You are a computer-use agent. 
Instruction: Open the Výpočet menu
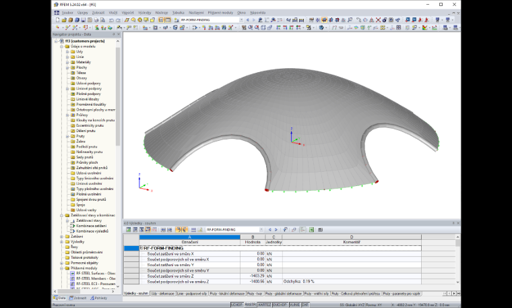pos(128,13)
